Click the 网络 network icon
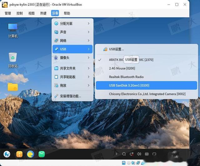Image resolution: width=200 pixels, height=166 pixels. 56,40
